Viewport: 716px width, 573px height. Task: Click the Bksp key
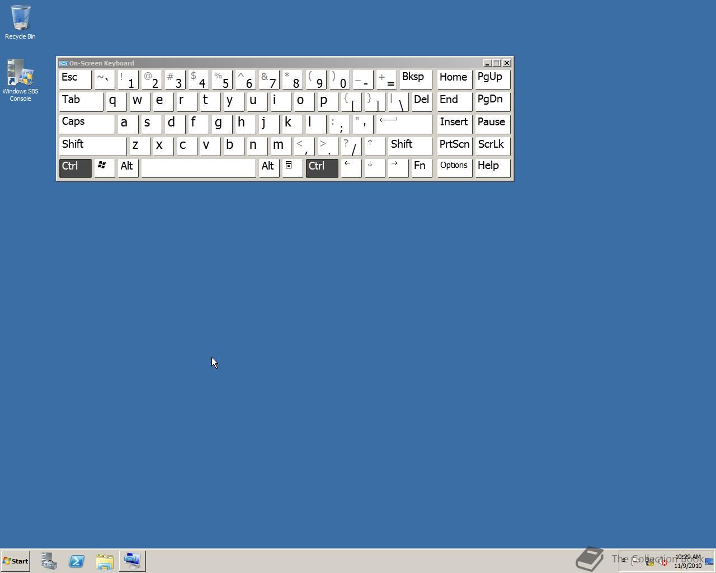pos(416,79)
